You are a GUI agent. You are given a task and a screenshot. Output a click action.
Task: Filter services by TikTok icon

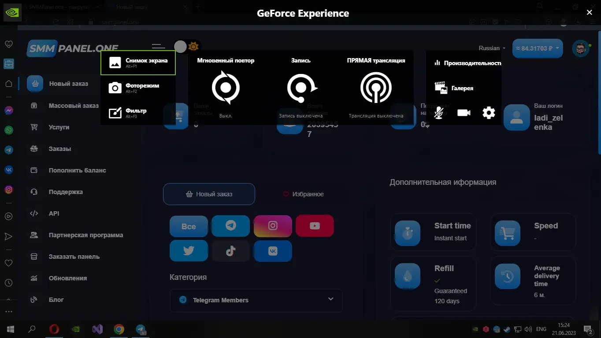pyautogui.click(x=231, y=251)
